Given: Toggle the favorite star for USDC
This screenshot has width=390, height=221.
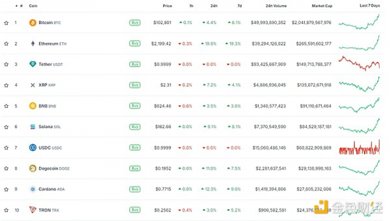Looking at the screenshot, I should pyautogui.click(x=6, y=148).
